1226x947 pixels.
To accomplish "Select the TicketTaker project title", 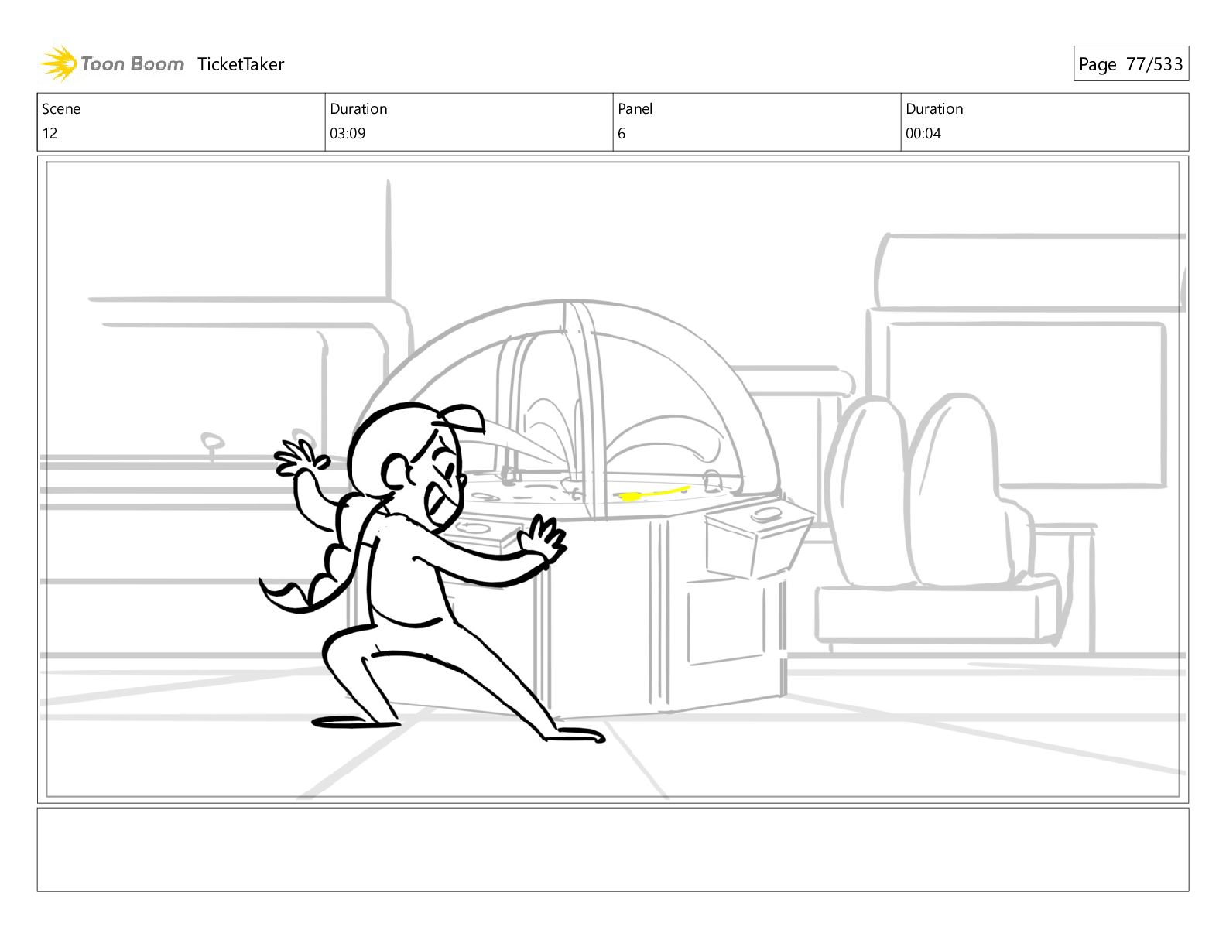I will [241, 64].
